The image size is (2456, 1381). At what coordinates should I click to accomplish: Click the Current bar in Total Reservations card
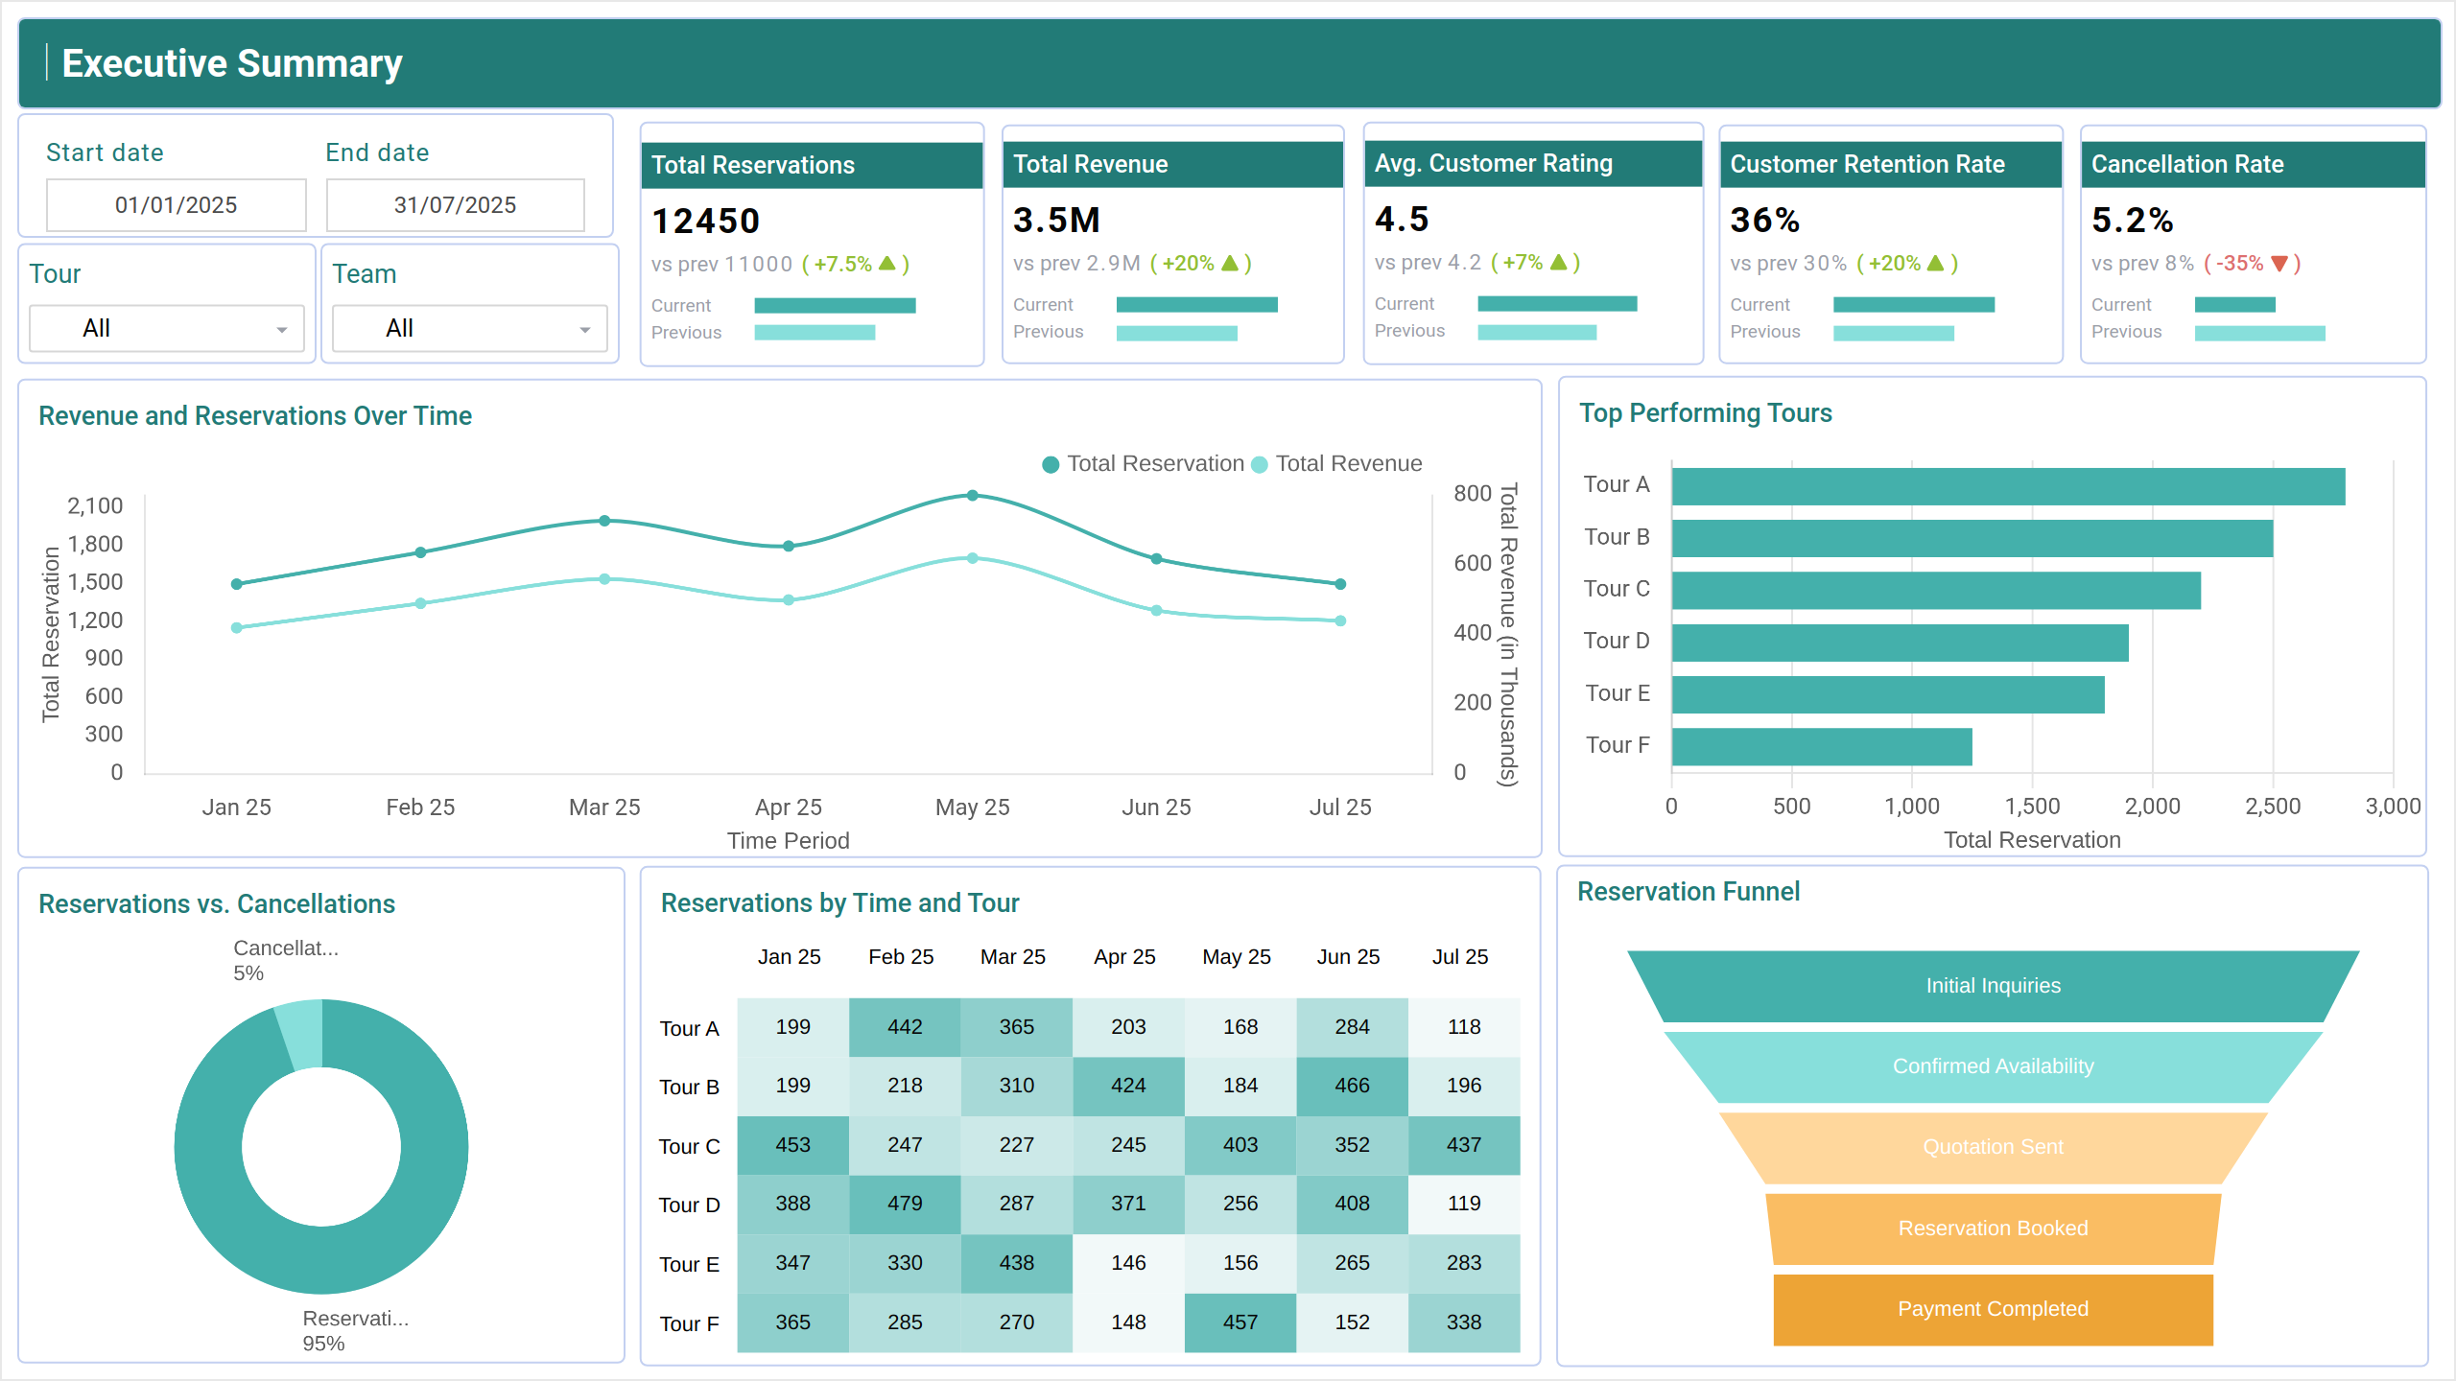(835, 305)
